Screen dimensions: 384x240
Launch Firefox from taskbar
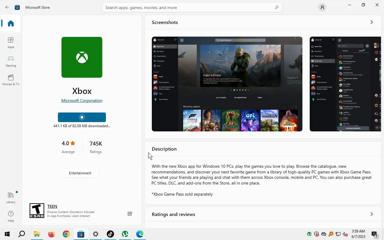click(52, 234)
